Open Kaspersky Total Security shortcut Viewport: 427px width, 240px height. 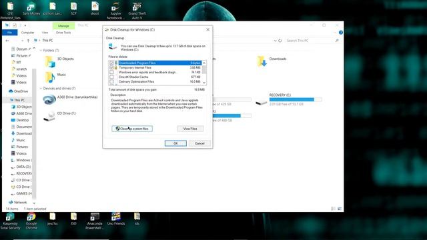(x=10, y=221)
